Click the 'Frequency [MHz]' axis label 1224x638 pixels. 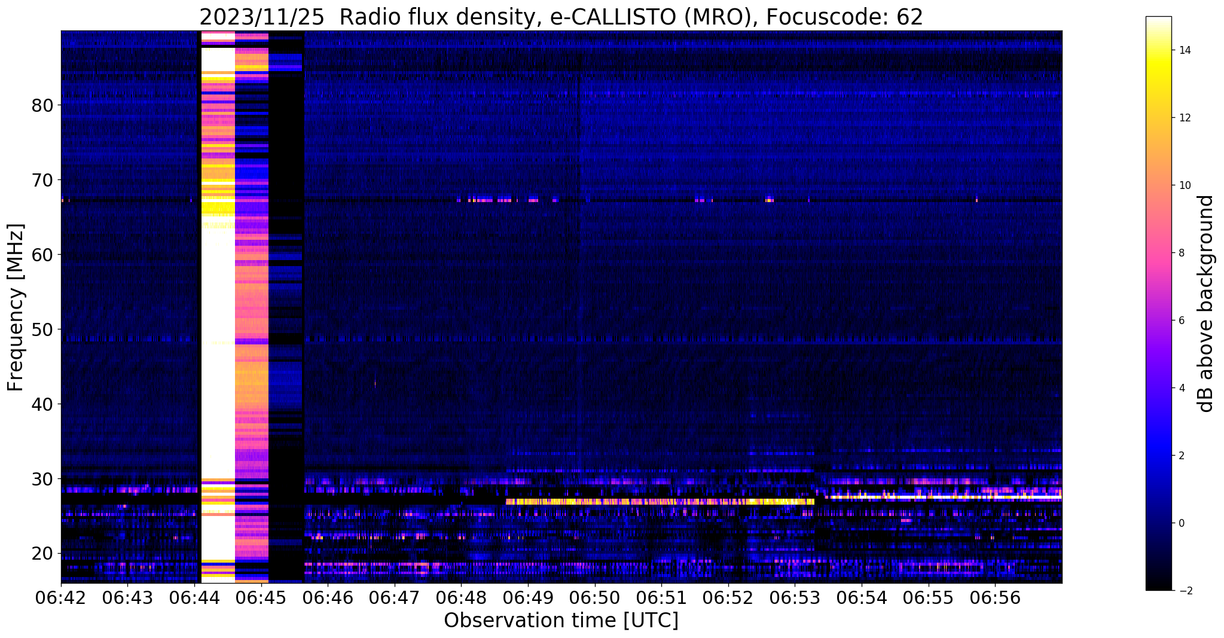coord(16,307)
